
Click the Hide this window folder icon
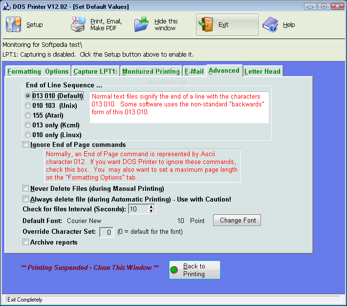pyautogui.click(x=141, y=24)
